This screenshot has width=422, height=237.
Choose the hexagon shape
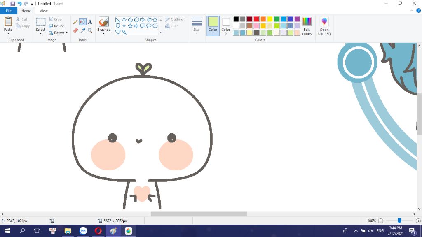(136, 20)
